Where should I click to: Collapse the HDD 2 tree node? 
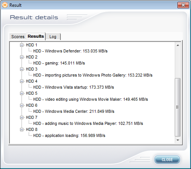(x=22, y=57)
